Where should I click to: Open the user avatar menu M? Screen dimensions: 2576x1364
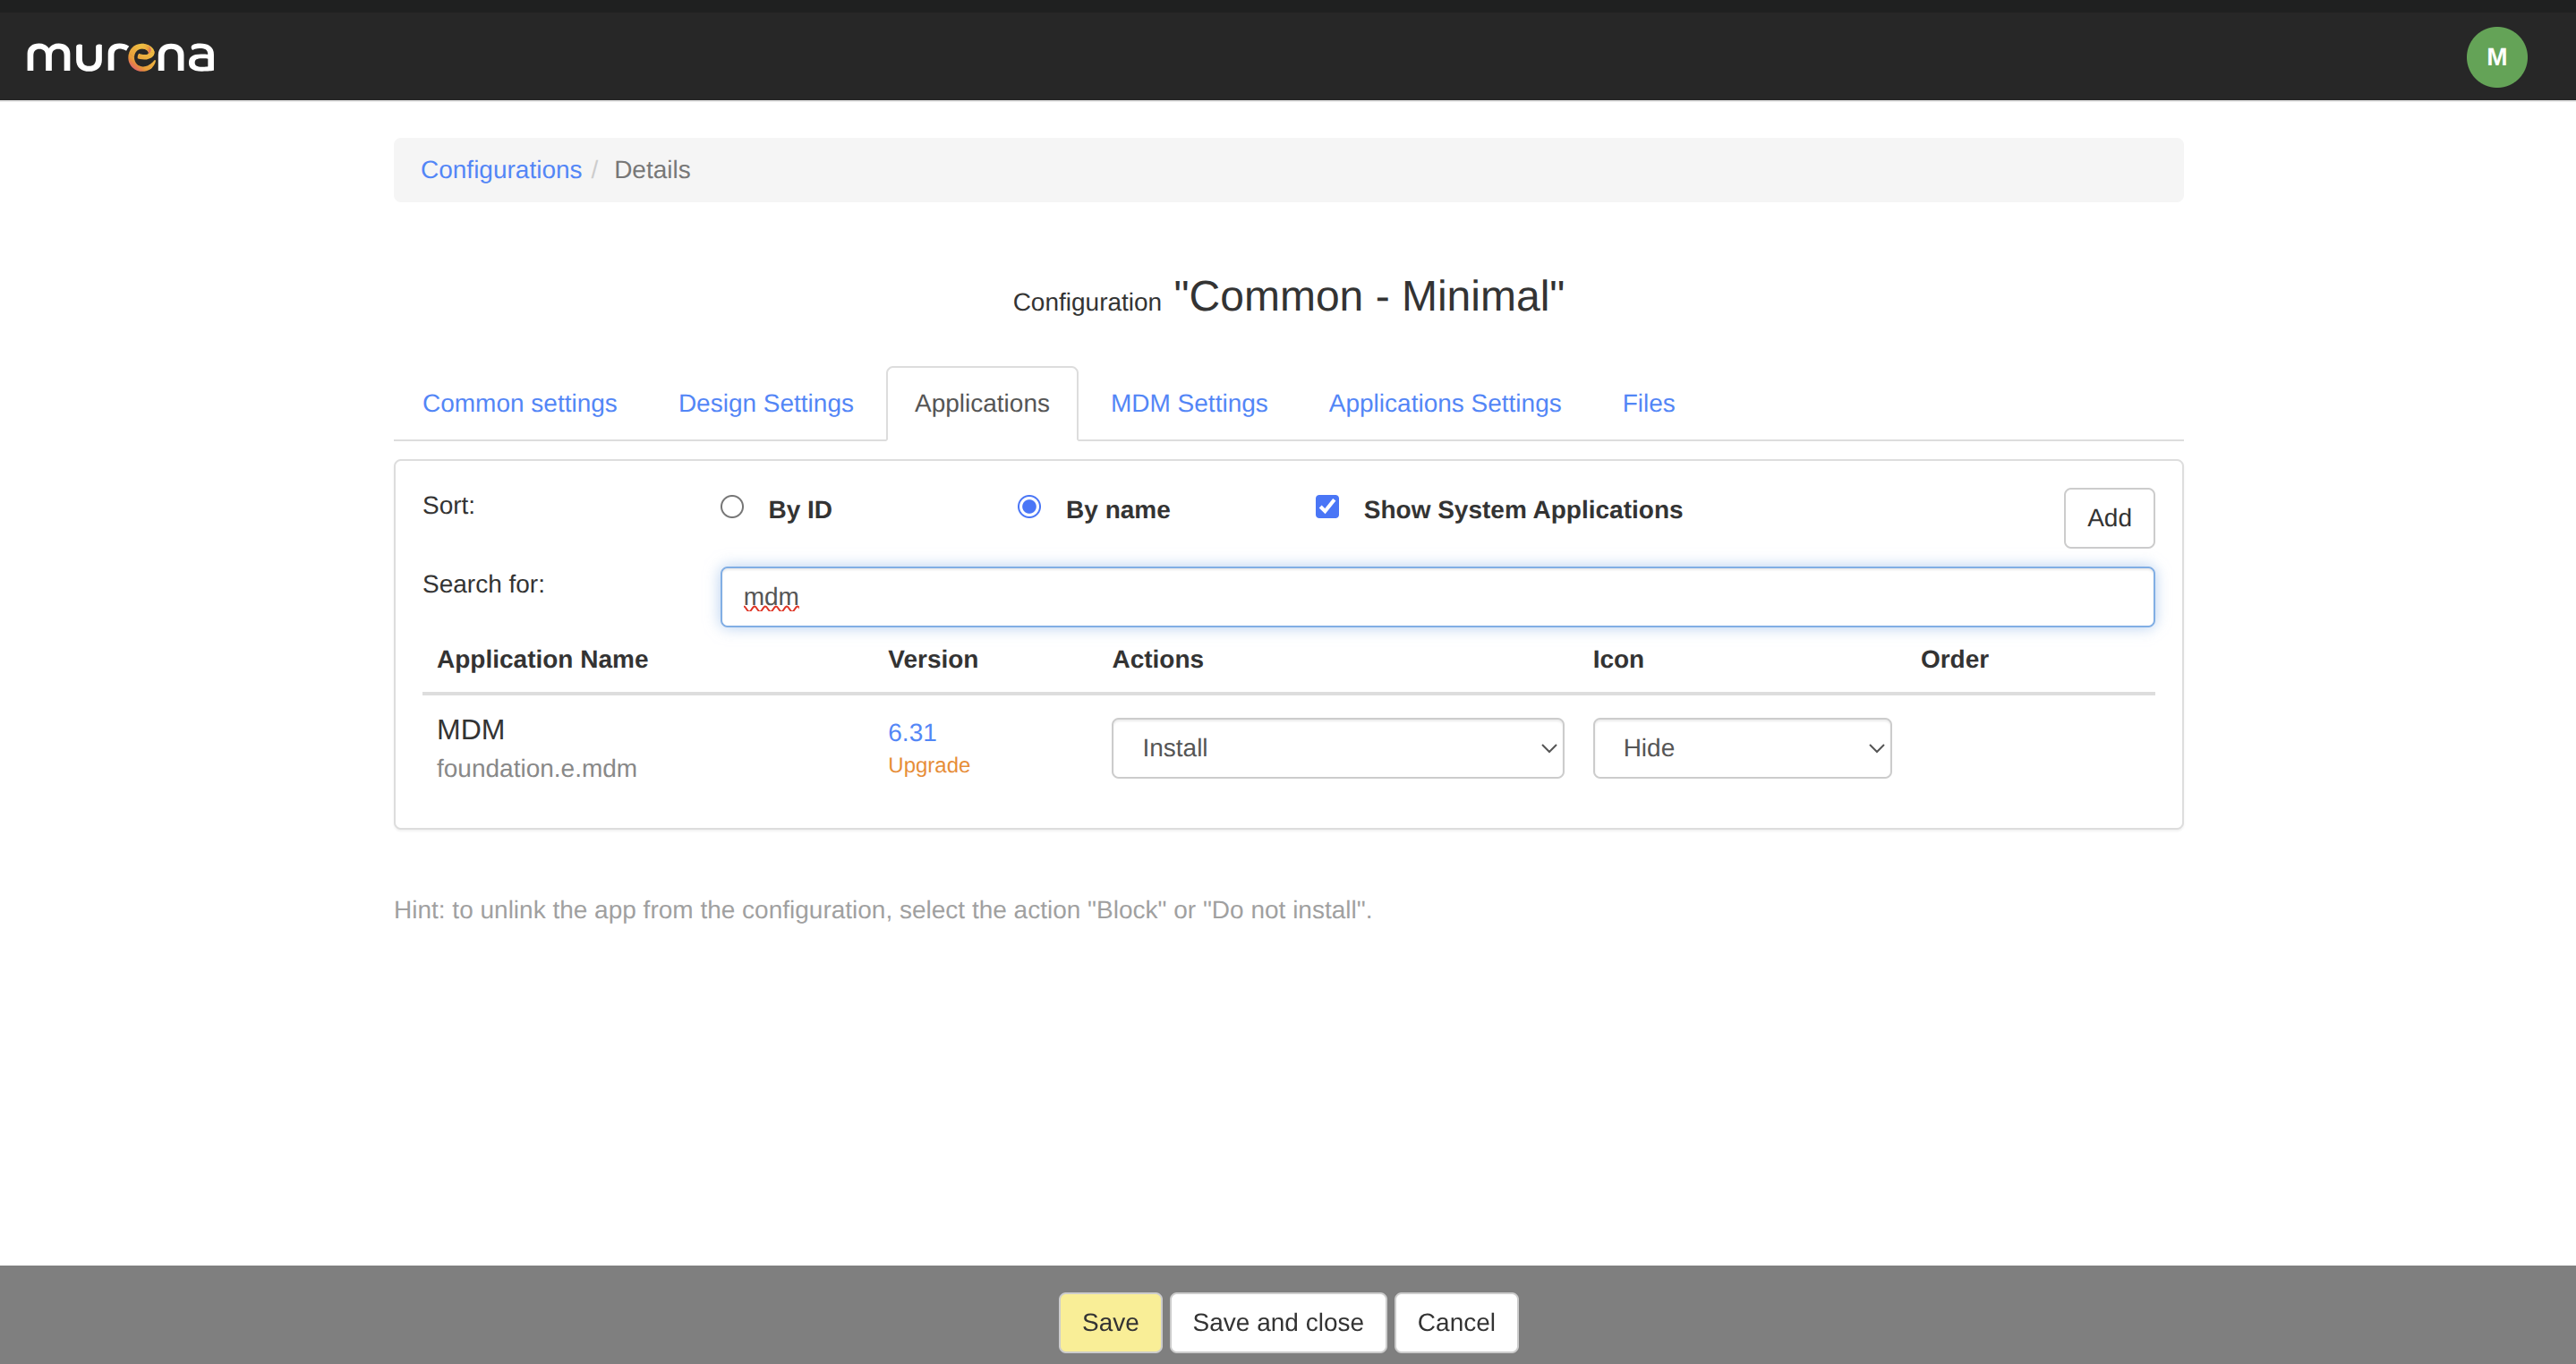(2496, 57)
